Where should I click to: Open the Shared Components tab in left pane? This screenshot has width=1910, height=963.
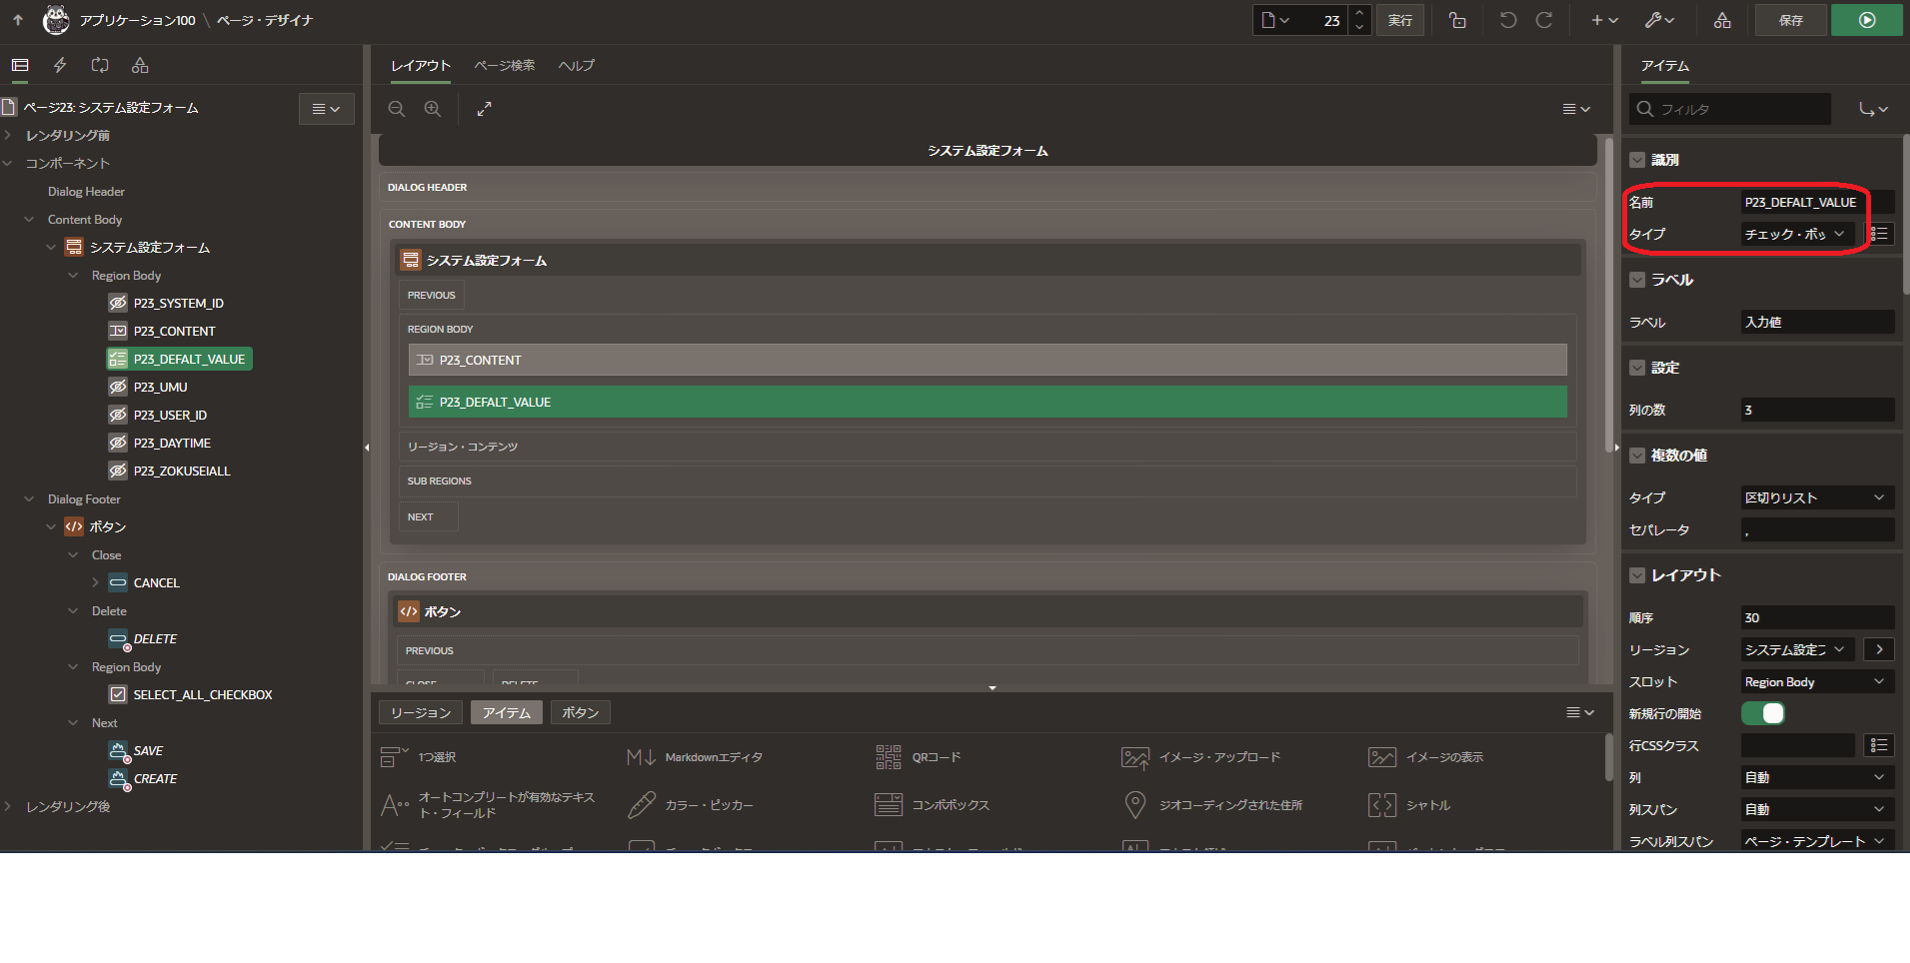point(140,65)
